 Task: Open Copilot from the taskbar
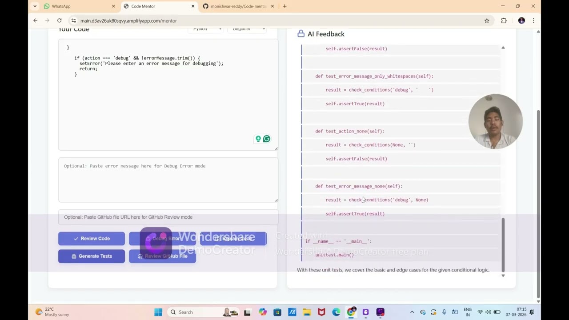[263, 312]
